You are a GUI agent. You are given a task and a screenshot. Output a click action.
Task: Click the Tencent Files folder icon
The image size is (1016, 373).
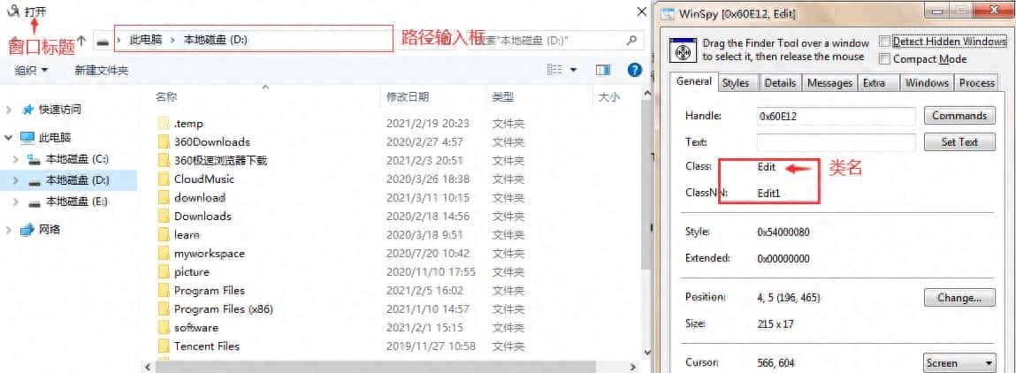click(x=164, y=346)
